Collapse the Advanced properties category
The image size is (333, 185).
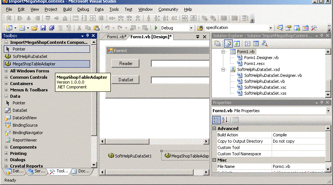[214, 129]
